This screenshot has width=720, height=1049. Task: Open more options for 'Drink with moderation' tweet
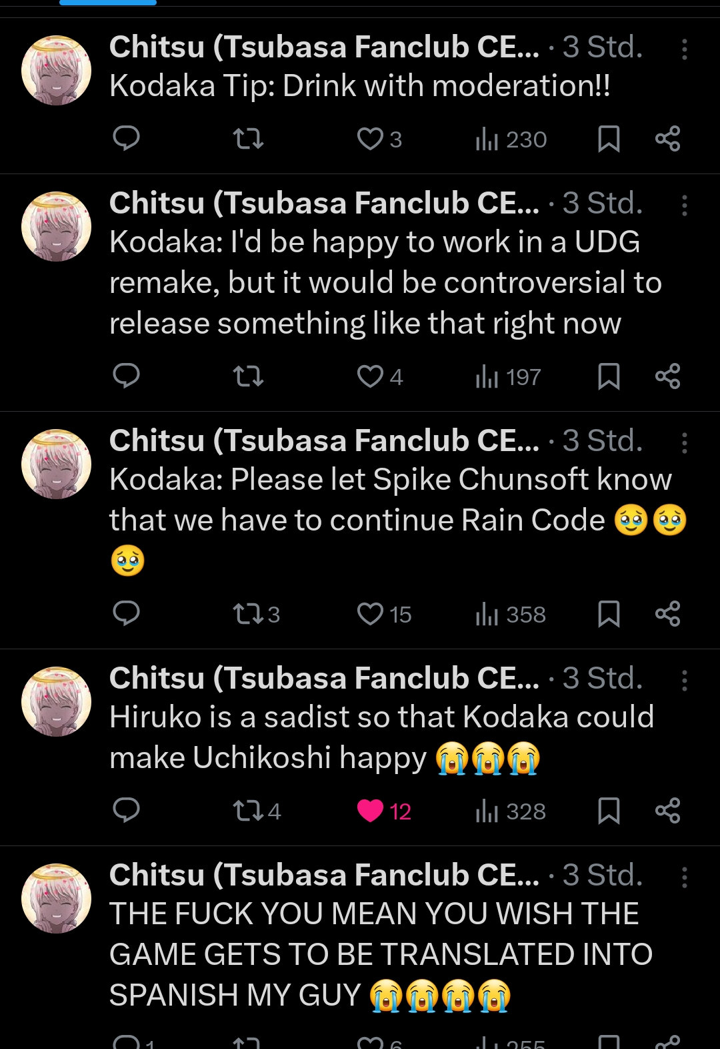tap(684, 49)
